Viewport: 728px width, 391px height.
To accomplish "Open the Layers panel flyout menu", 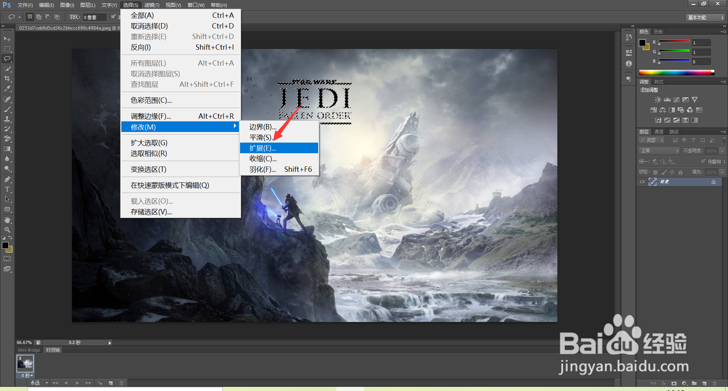I will click(x=723, y=132).
